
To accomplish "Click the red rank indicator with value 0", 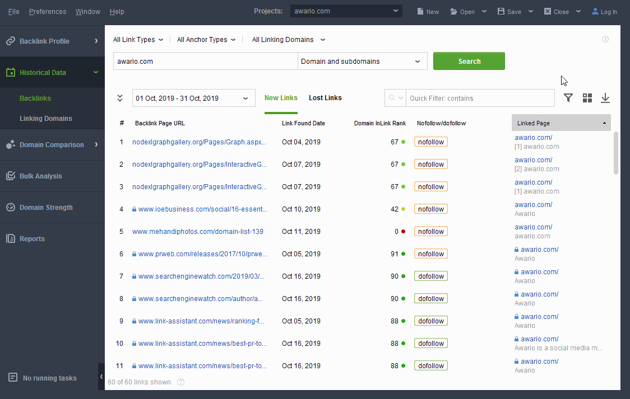I will click(x=403, y=231).
